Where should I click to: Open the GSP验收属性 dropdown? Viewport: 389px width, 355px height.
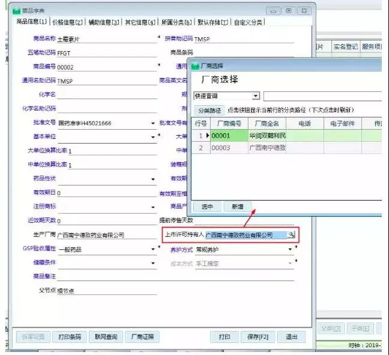click(x=153, y=249)
